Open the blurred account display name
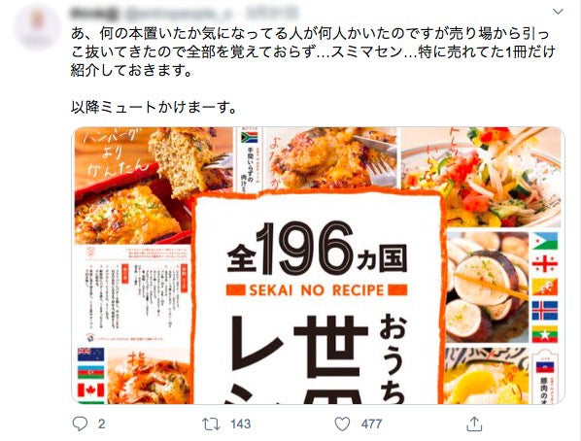Screen dimensions: 581x441 [94, 14]
